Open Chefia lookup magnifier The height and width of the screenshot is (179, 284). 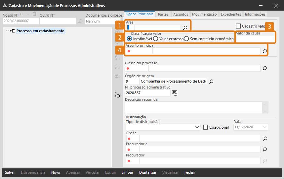click(x=264, y=139)
